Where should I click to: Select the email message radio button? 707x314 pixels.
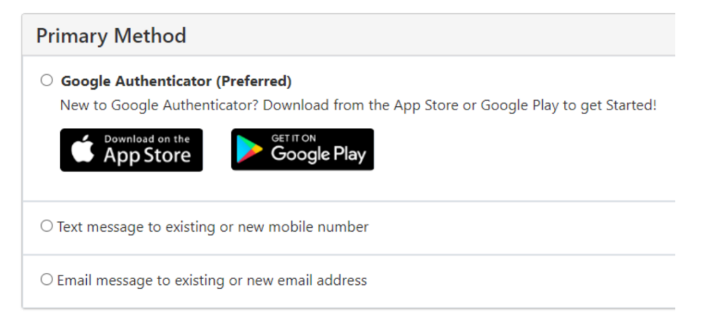47,279
